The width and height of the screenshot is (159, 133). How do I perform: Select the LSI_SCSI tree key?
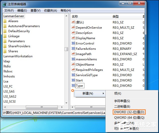(10, 102)
